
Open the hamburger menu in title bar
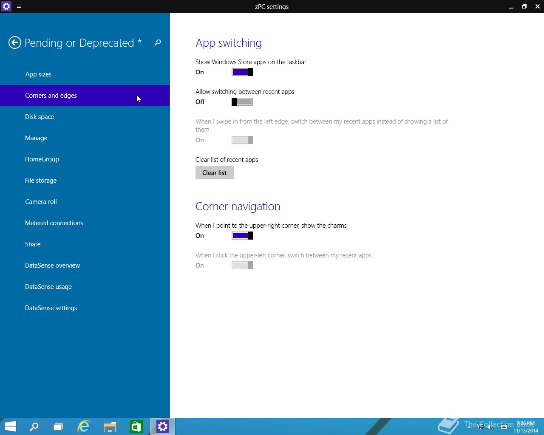click(x=19, y=6)
